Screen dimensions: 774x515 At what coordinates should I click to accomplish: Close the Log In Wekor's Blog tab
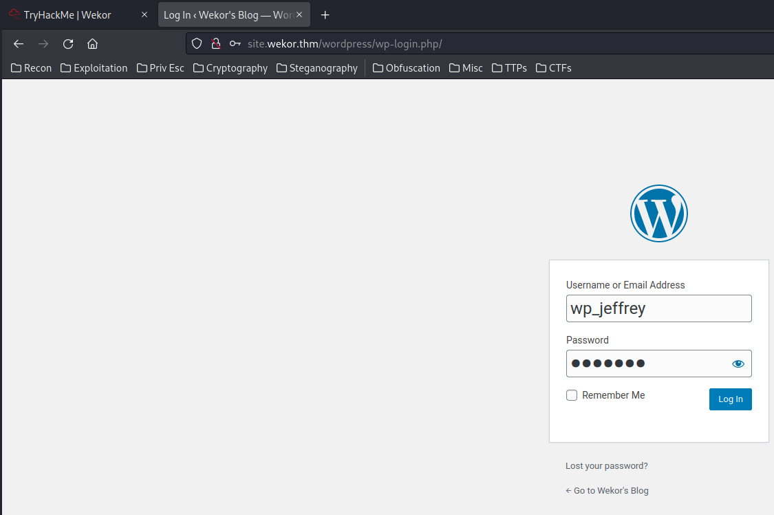tap(299, 15)
